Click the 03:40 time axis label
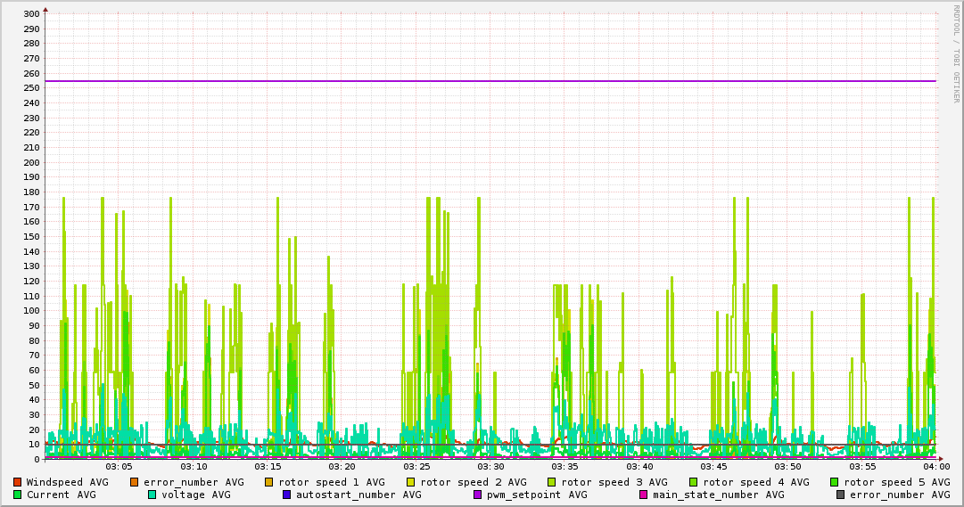Viewport: 964px width, 507px height. tap(639, 467)
